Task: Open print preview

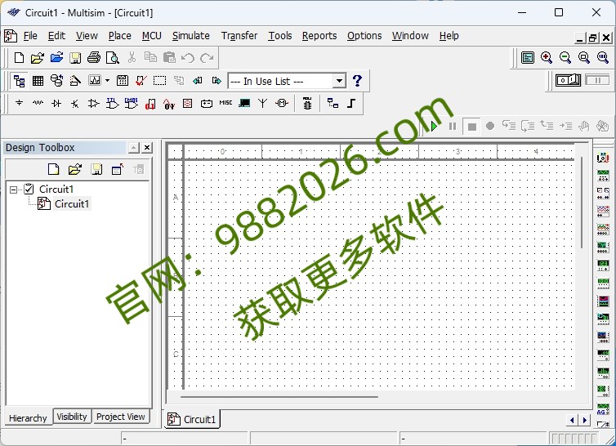Action: [113, 58]
